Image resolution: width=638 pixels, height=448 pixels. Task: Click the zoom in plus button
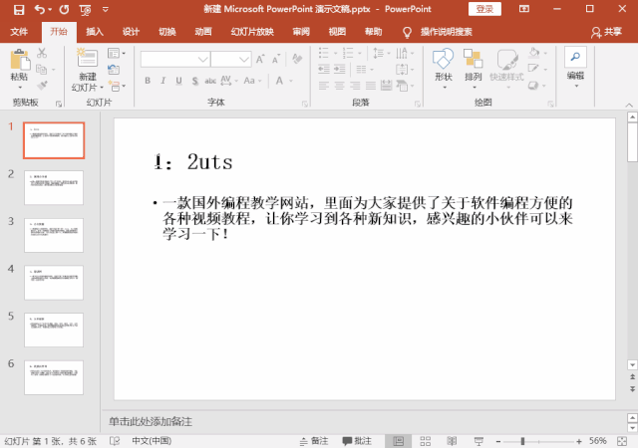point(579,441)
